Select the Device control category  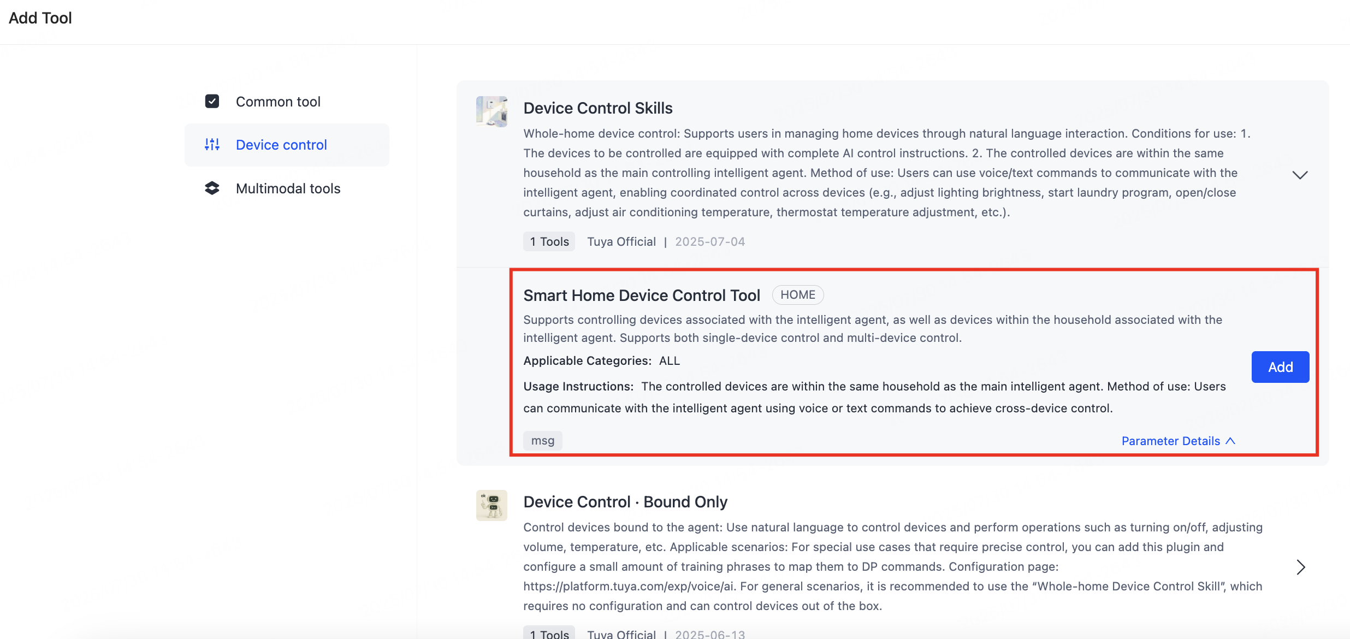pos(281,145)
